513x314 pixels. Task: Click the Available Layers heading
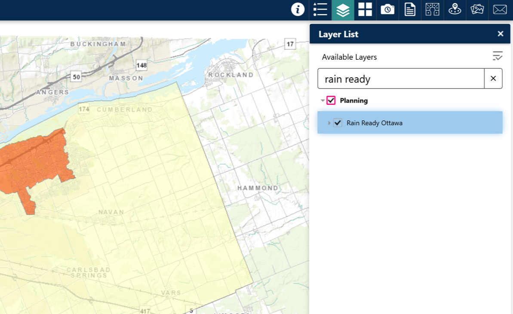coord(349,57)
